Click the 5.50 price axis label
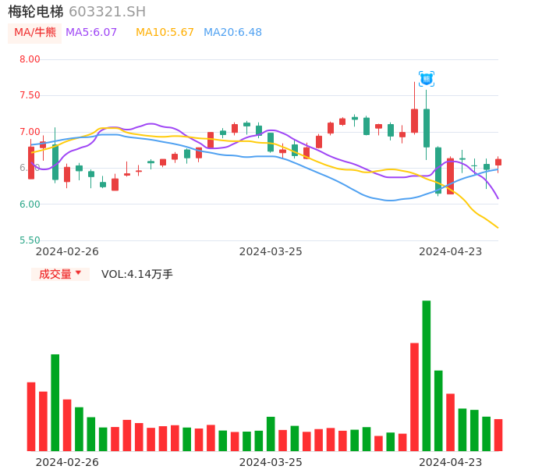Viewport: 535px width, 473px height. (x=30, y=240)
